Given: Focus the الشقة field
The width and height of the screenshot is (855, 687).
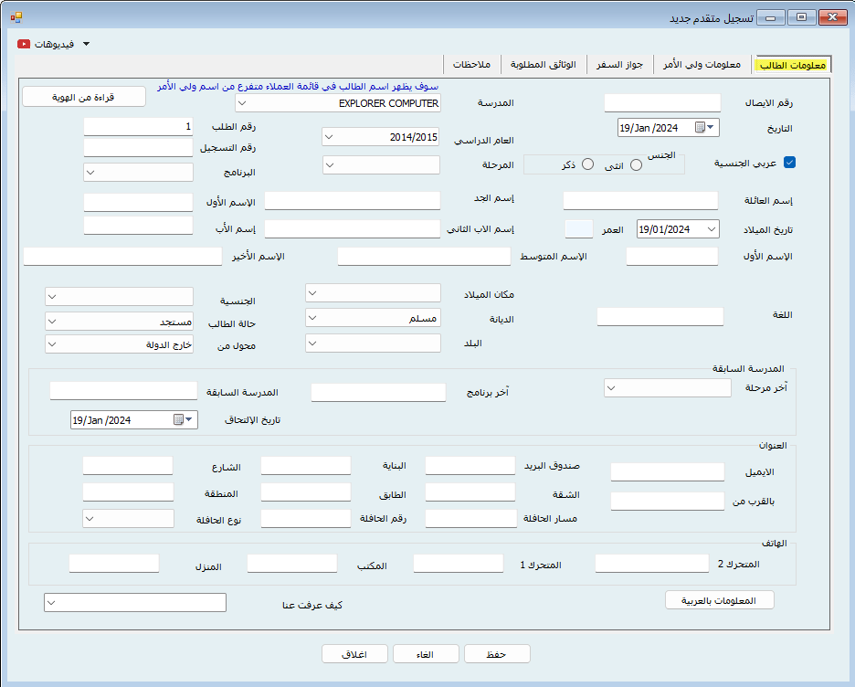Looking at the screenshot, I should point(470,491).
